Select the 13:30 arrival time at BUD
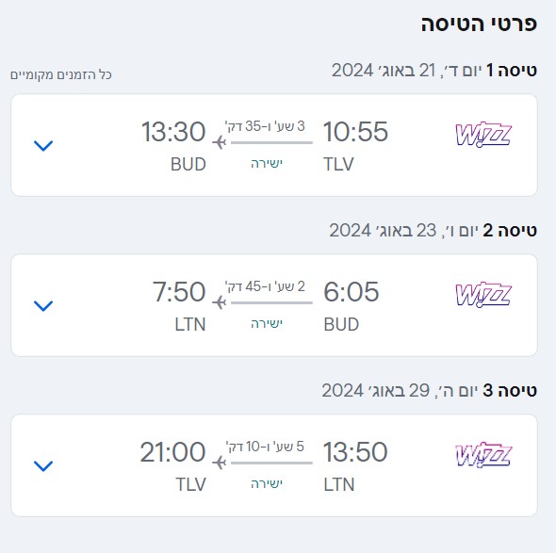 point(173,132)
